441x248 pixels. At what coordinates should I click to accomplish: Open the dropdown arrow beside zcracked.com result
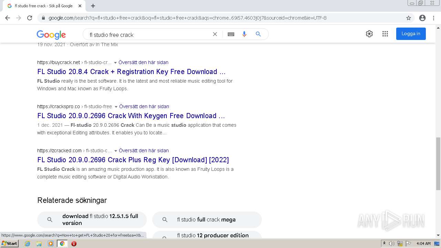[116, 151]
